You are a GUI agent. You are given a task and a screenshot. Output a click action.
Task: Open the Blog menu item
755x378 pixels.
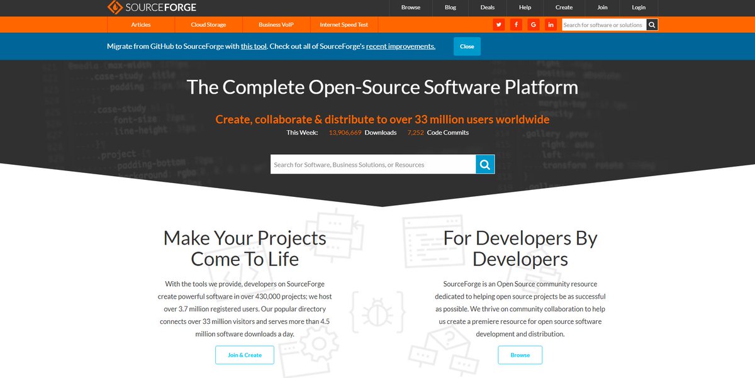450,8
